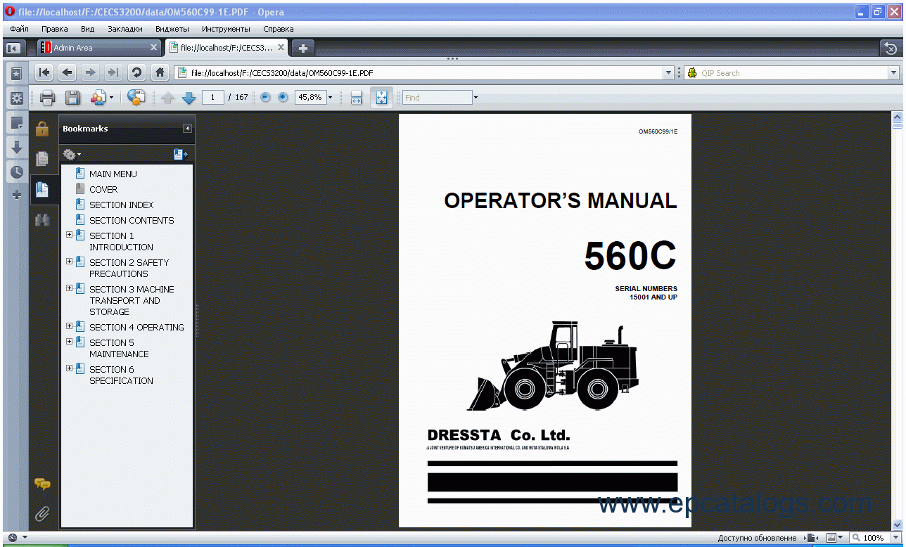Image resolution: width=906 pixels, height=547 pixels.
Task: Click the globe with gear icon in PDF toolbar
Action: [x=136, y=98]
